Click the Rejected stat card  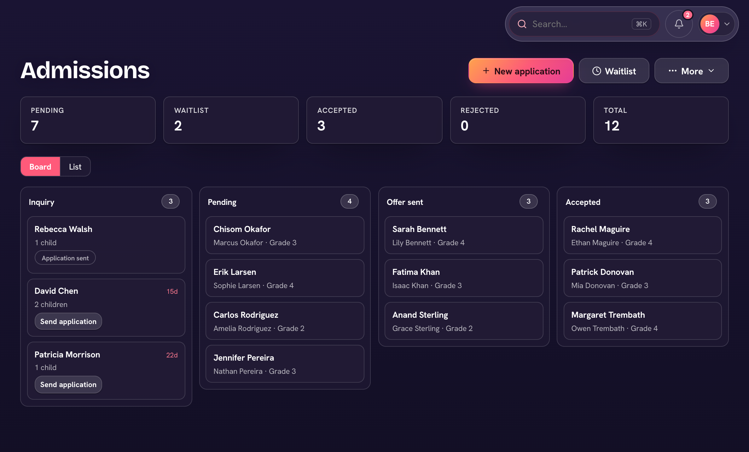pyautogui.click(x=518, y=120)
